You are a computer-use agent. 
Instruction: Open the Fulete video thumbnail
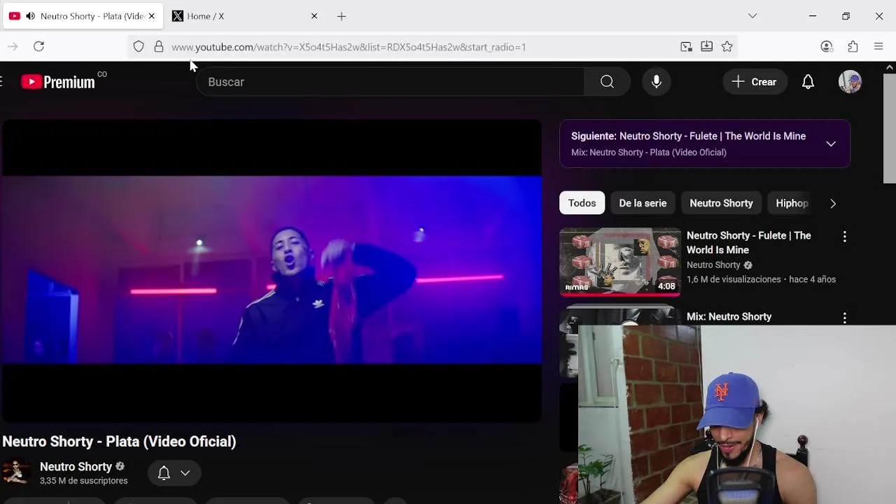coord(620,262)
